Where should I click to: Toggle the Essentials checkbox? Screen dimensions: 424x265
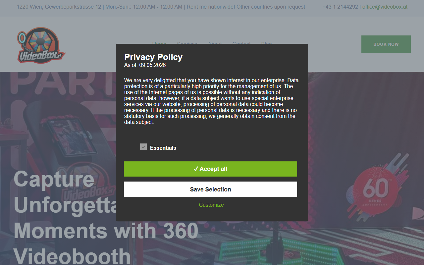143,147
